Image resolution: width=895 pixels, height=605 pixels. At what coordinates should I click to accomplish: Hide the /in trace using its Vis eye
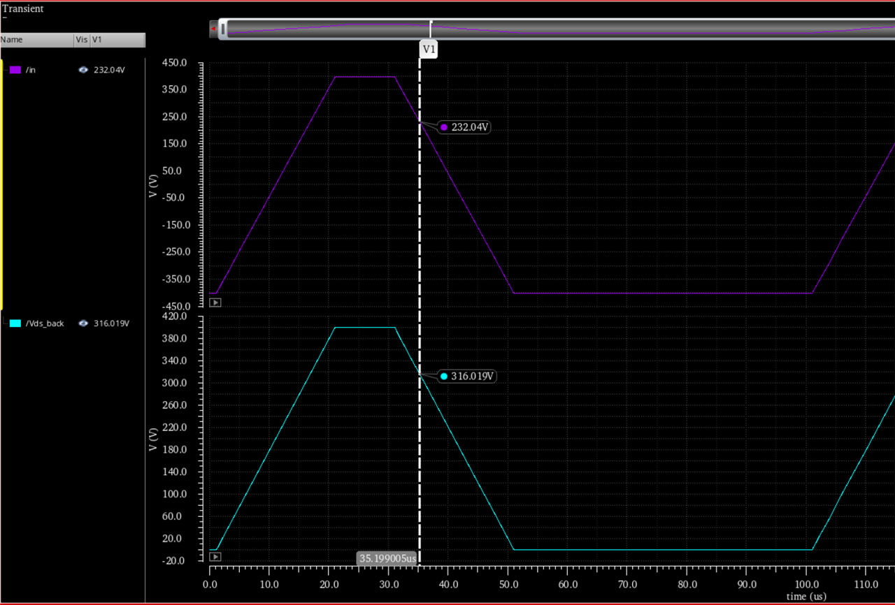pyautogui.click(x=83, y=70)
